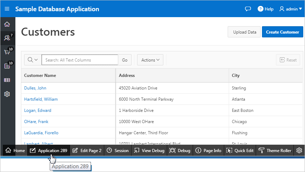Open the shopping cart sidebar icon
305x172 pixels.
coord(7,52)
